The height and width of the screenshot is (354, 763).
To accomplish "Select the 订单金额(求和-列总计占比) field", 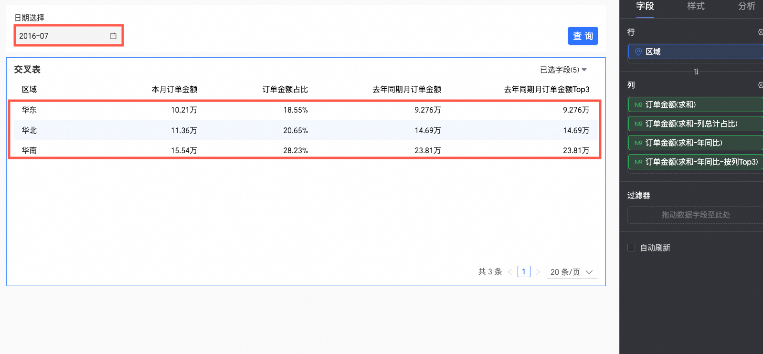I will pos(696,124).
